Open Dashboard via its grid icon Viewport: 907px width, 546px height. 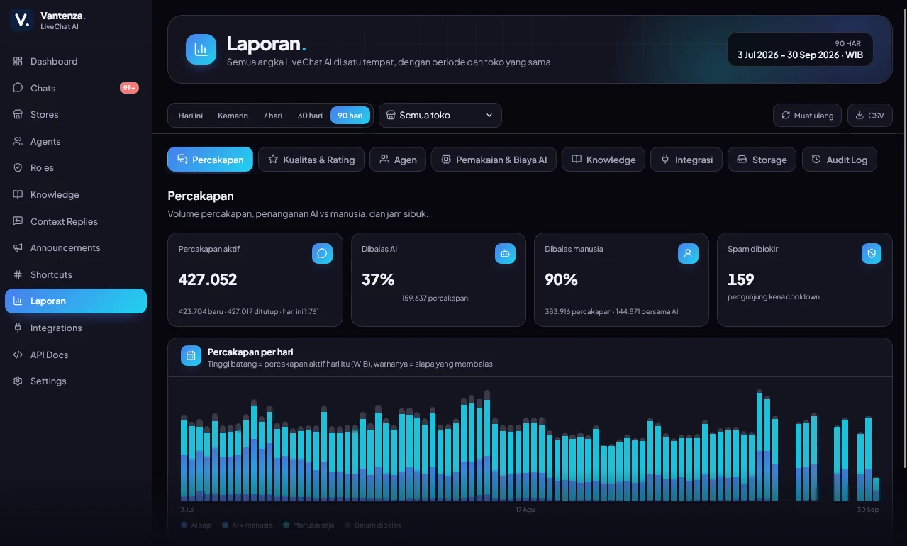[18, 61]
